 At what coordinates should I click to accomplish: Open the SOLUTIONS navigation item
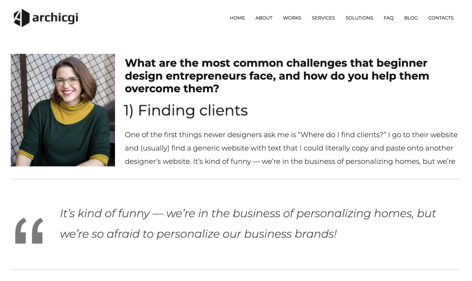pyautogui.click(x=359, y=18)
